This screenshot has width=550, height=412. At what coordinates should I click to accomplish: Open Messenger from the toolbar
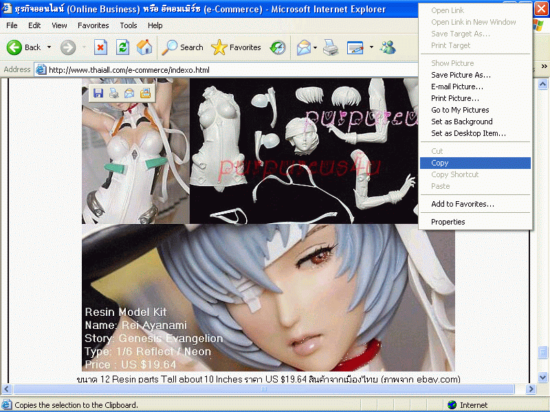[388, 47]
